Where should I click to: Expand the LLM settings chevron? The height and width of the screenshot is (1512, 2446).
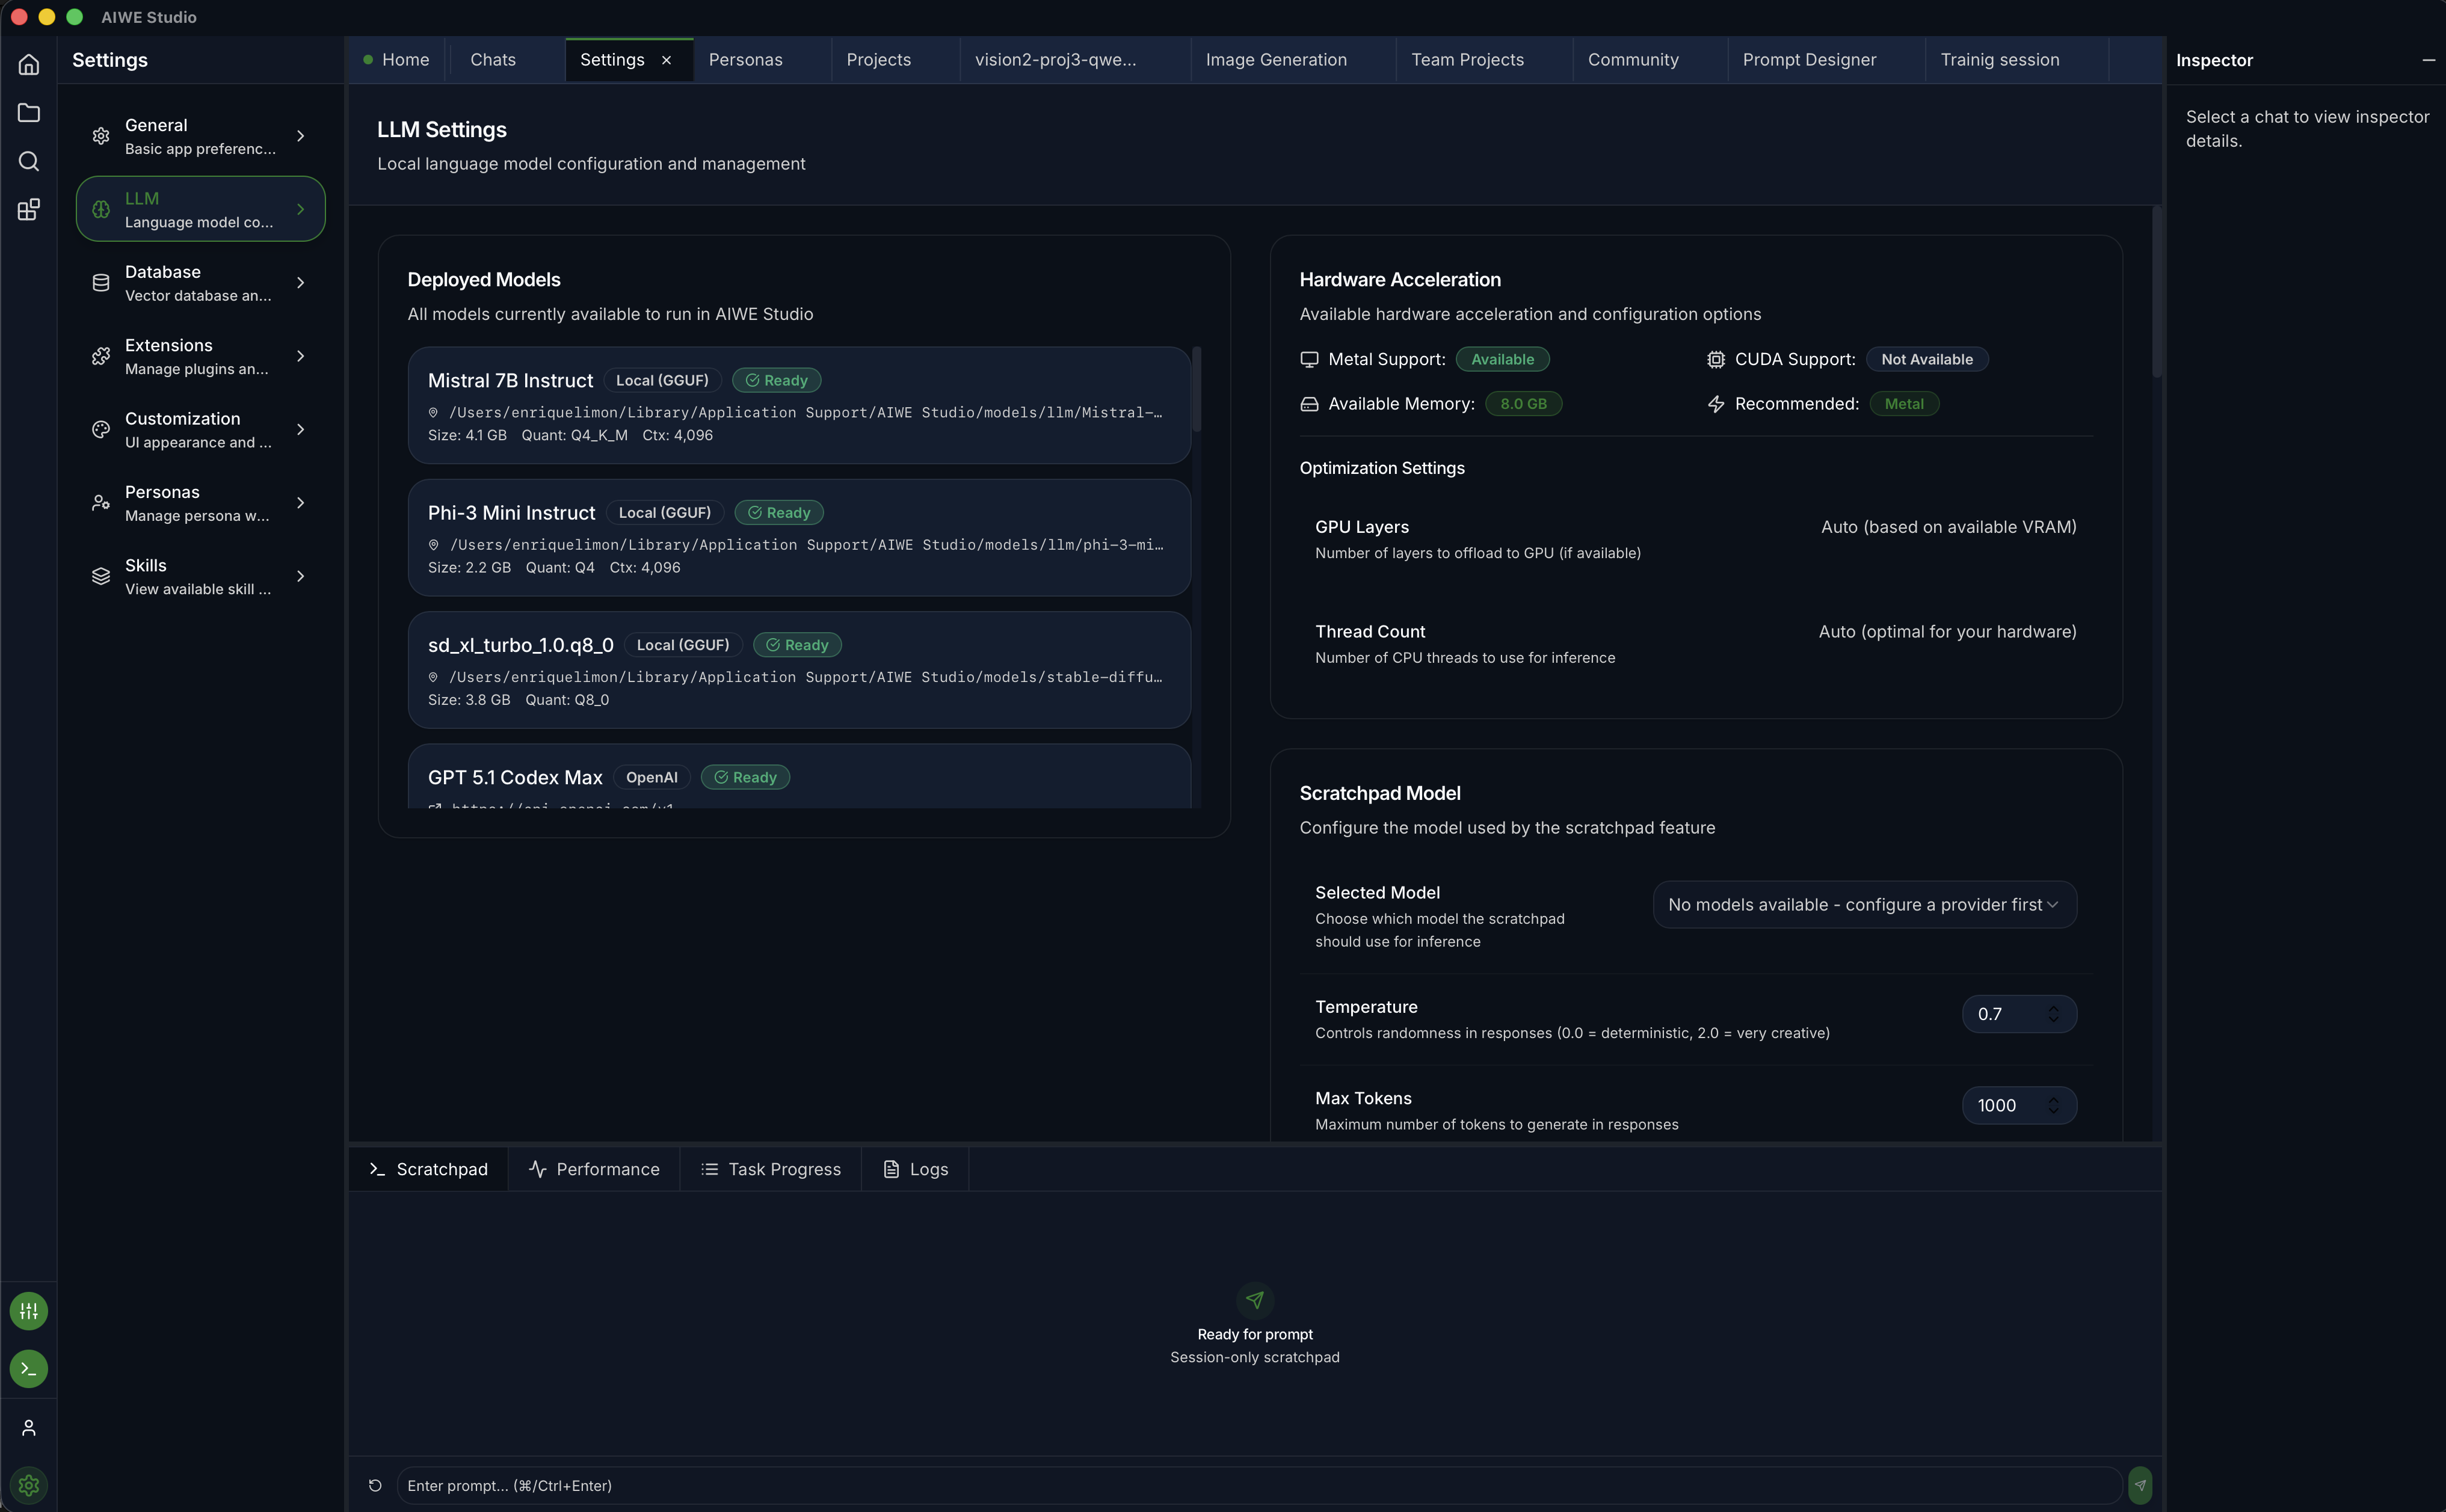tap(300, 209)
